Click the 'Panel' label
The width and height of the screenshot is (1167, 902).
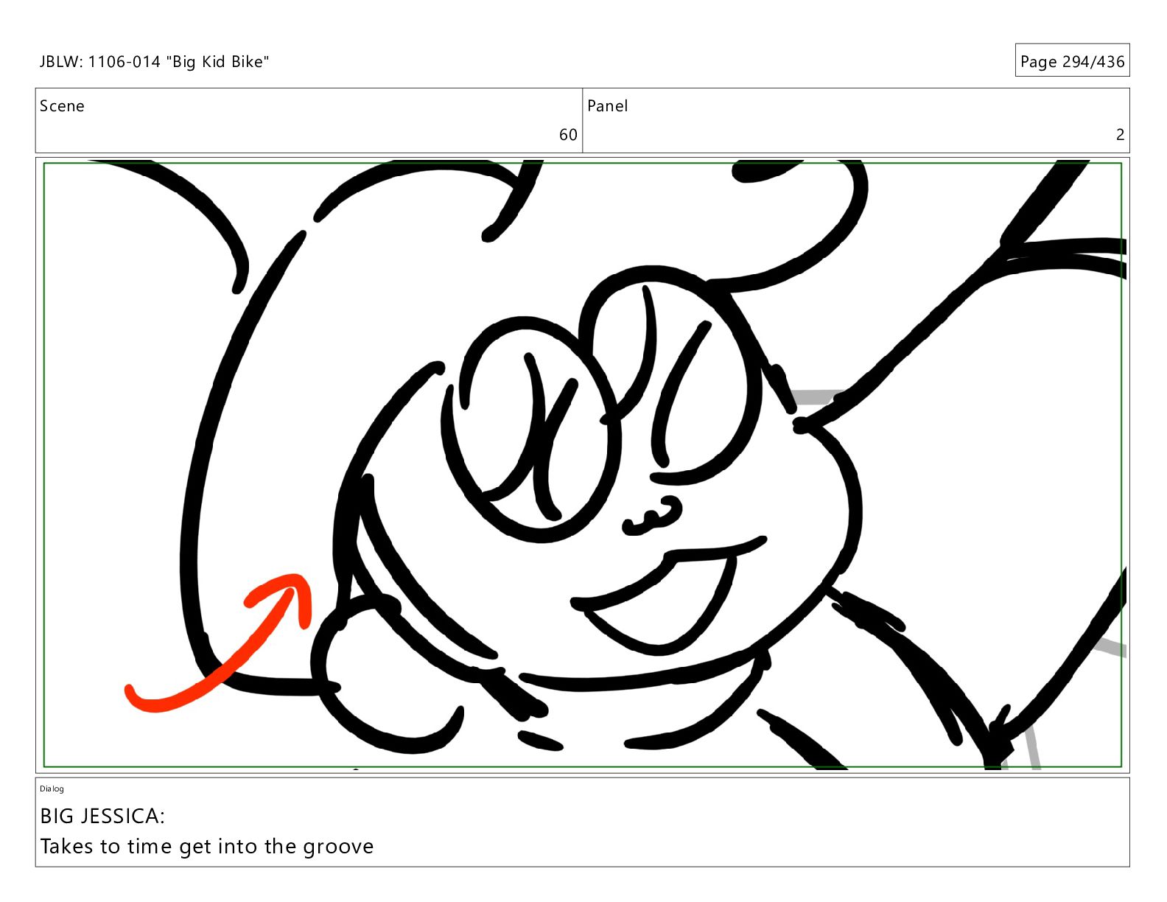608,106
